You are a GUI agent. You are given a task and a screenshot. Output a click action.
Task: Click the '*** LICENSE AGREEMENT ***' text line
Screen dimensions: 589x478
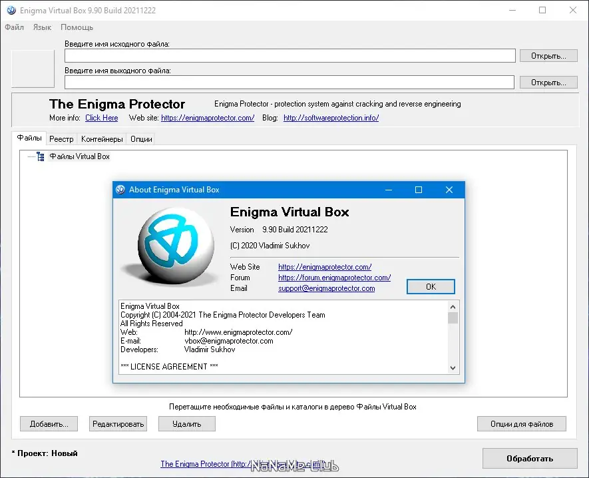click(169, 366)
